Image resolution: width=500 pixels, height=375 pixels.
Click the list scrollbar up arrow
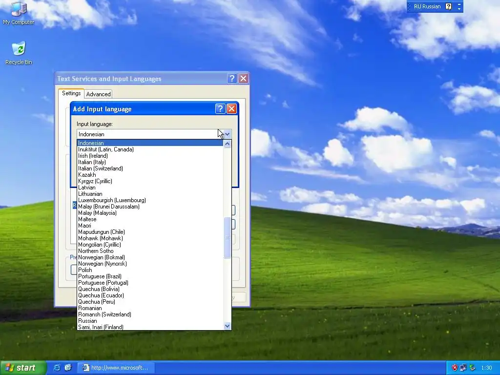[228, 144]
